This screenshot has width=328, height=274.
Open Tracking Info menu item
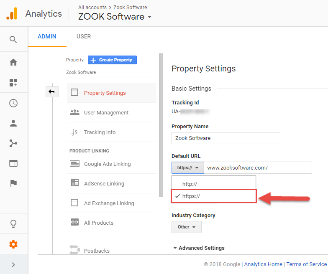click(111, 132)
